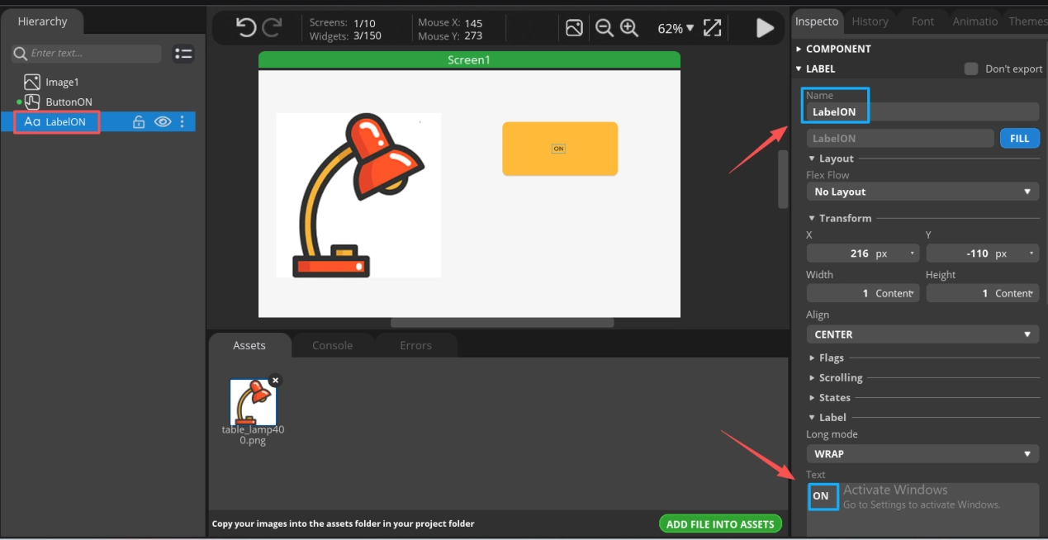The image size is (1048, 540).
Task: Click the fit-to-screen expand icon
Action: point(712,28)
